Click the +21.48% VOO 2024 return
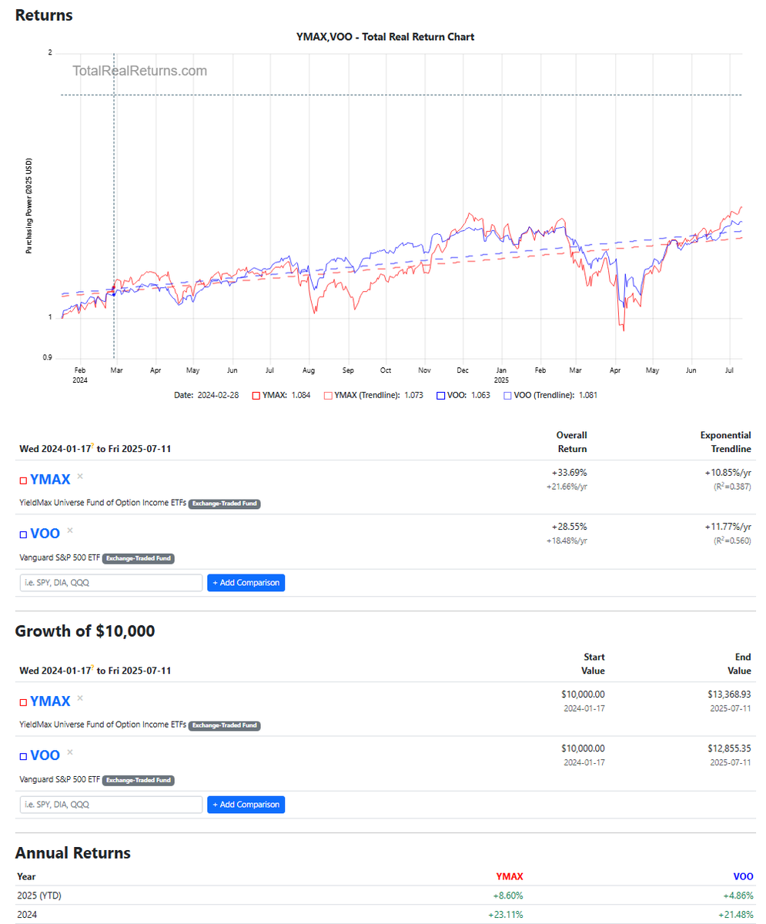766x924 pixels. (736, 915)
